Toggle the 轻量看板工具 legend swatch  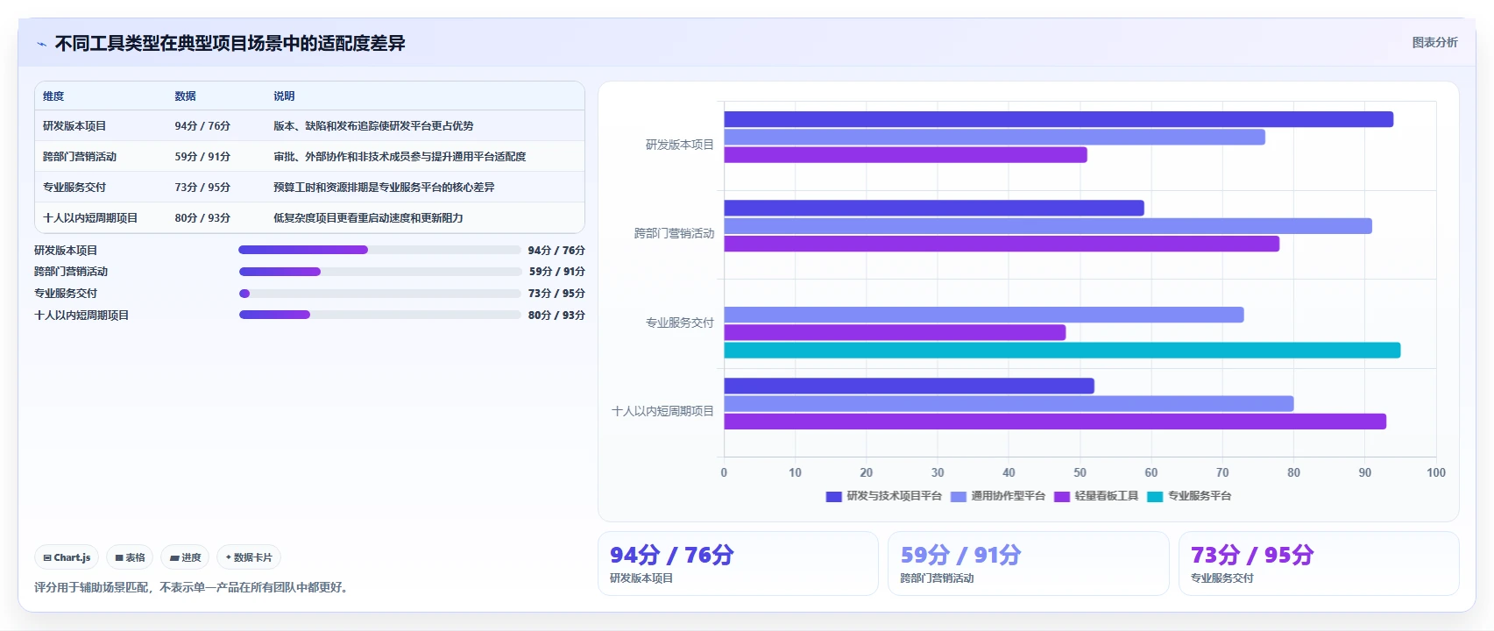tap(1061, 496)
